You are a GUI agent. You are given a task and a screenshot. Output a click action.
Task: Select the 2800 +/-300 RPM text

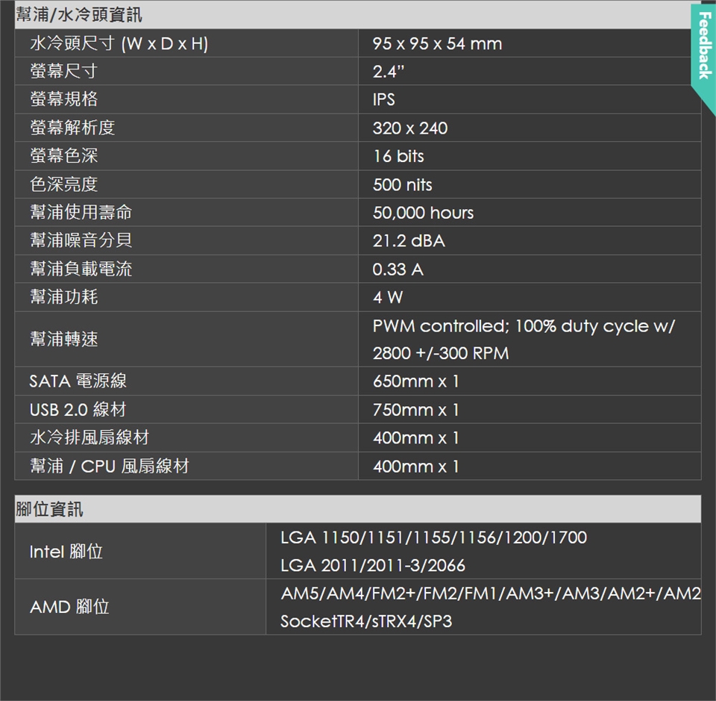tap(441, 354)
